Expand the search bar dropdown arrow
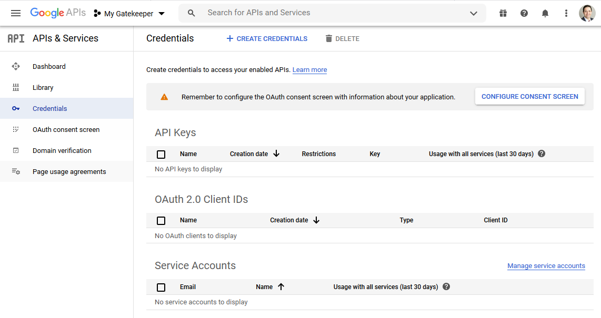Screen dimensions: 601x318 pyautogui.click(x=474, y=13)
